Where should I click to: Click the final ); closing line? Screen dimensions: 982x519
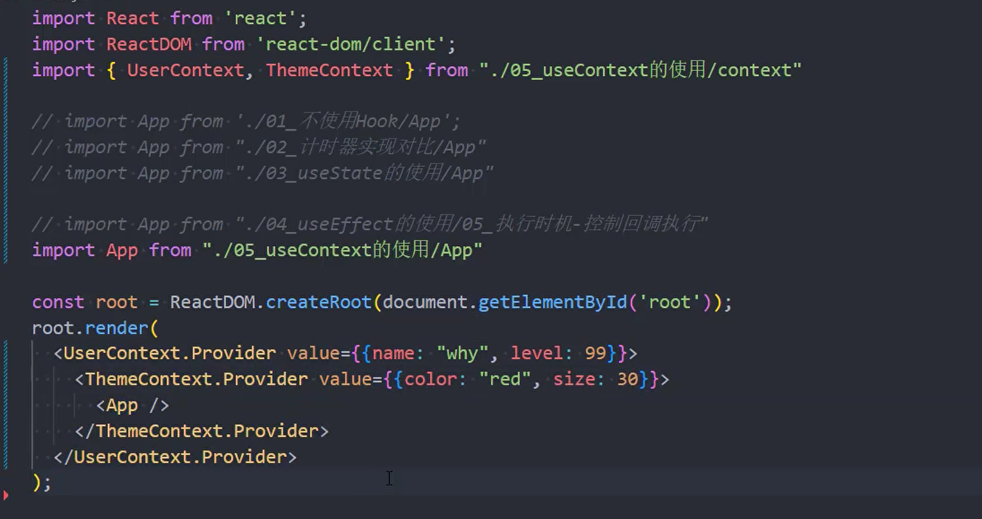click(41, 482)
